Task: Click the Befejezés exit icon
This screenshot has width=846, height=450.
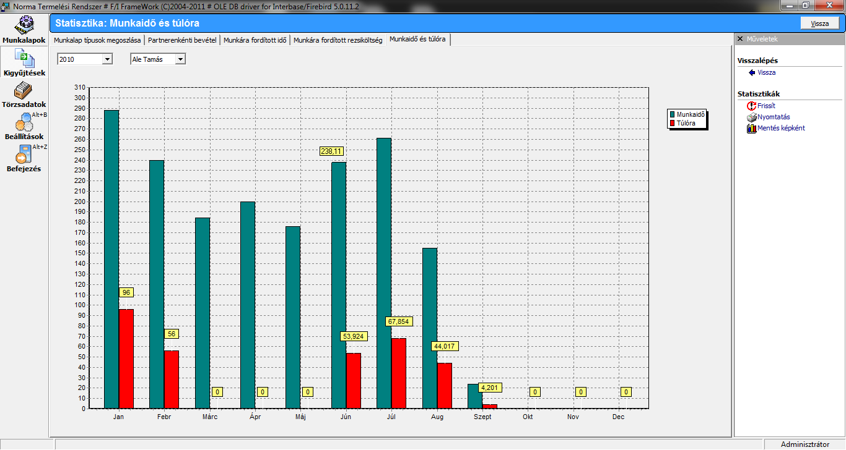Action: pyautogui.click(x=24, y=155)
